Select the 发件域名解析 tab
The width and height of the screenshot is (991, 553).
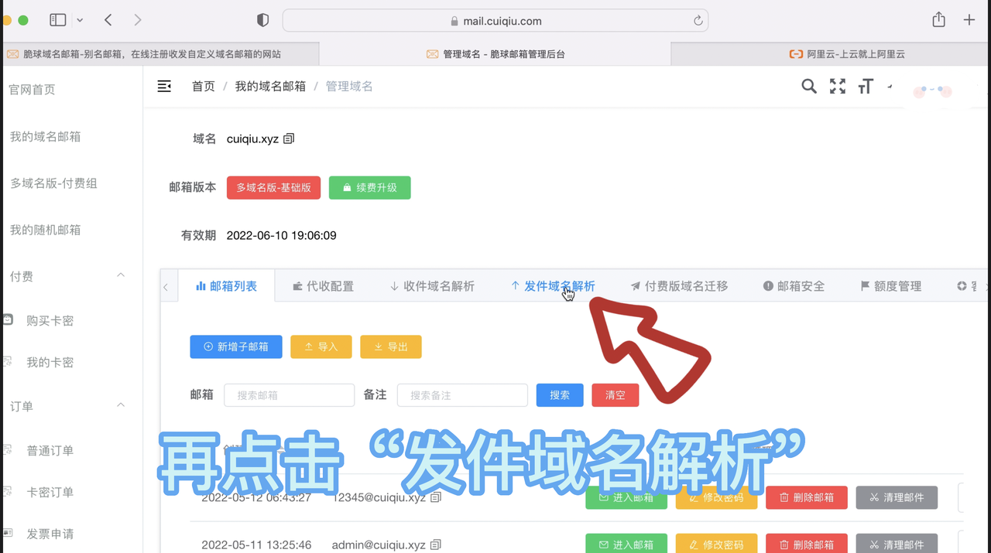click(x=553, y=286)
